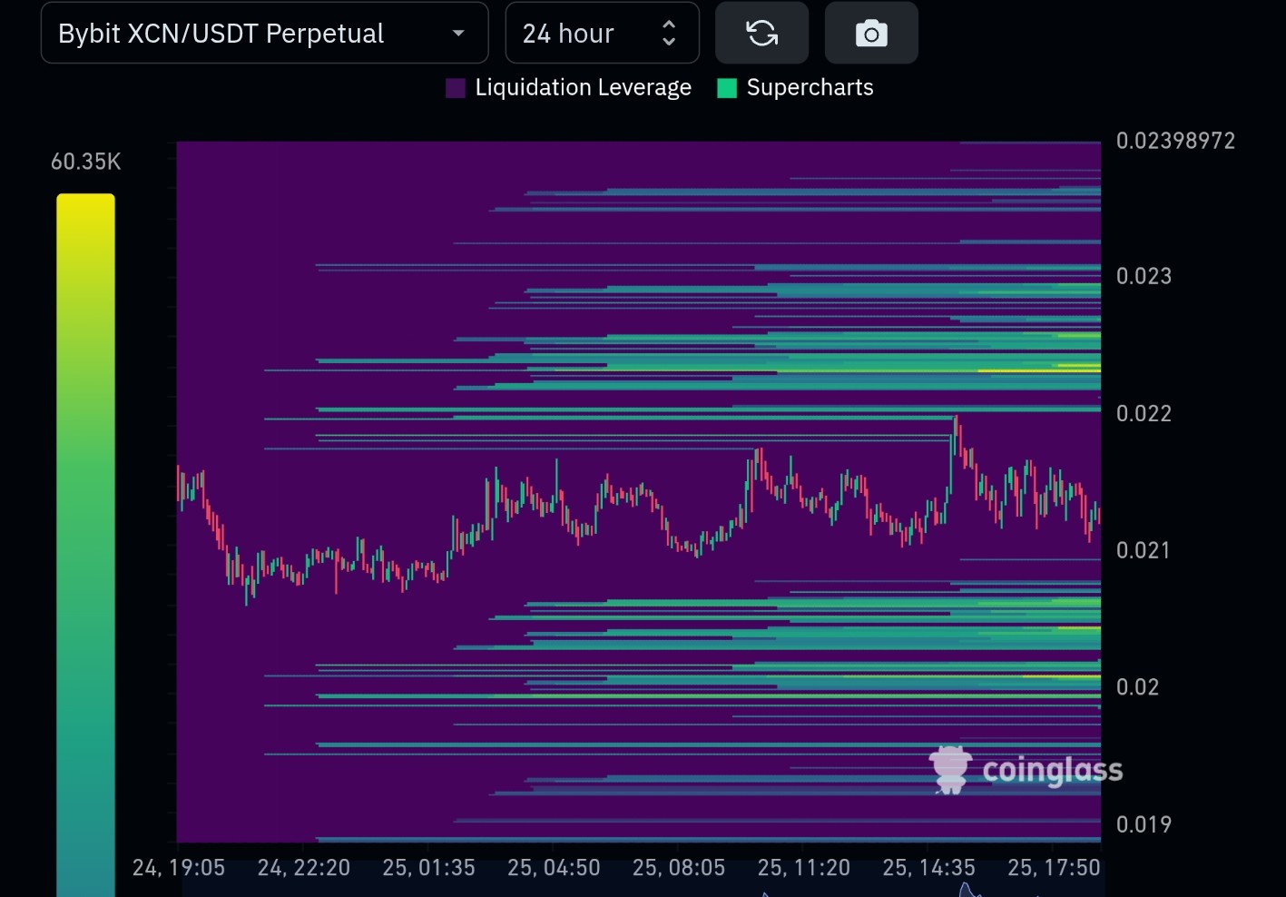Click the green Supercharts legend swatch
This screenshot has height=897, width=1286.
tap(727, 88)
